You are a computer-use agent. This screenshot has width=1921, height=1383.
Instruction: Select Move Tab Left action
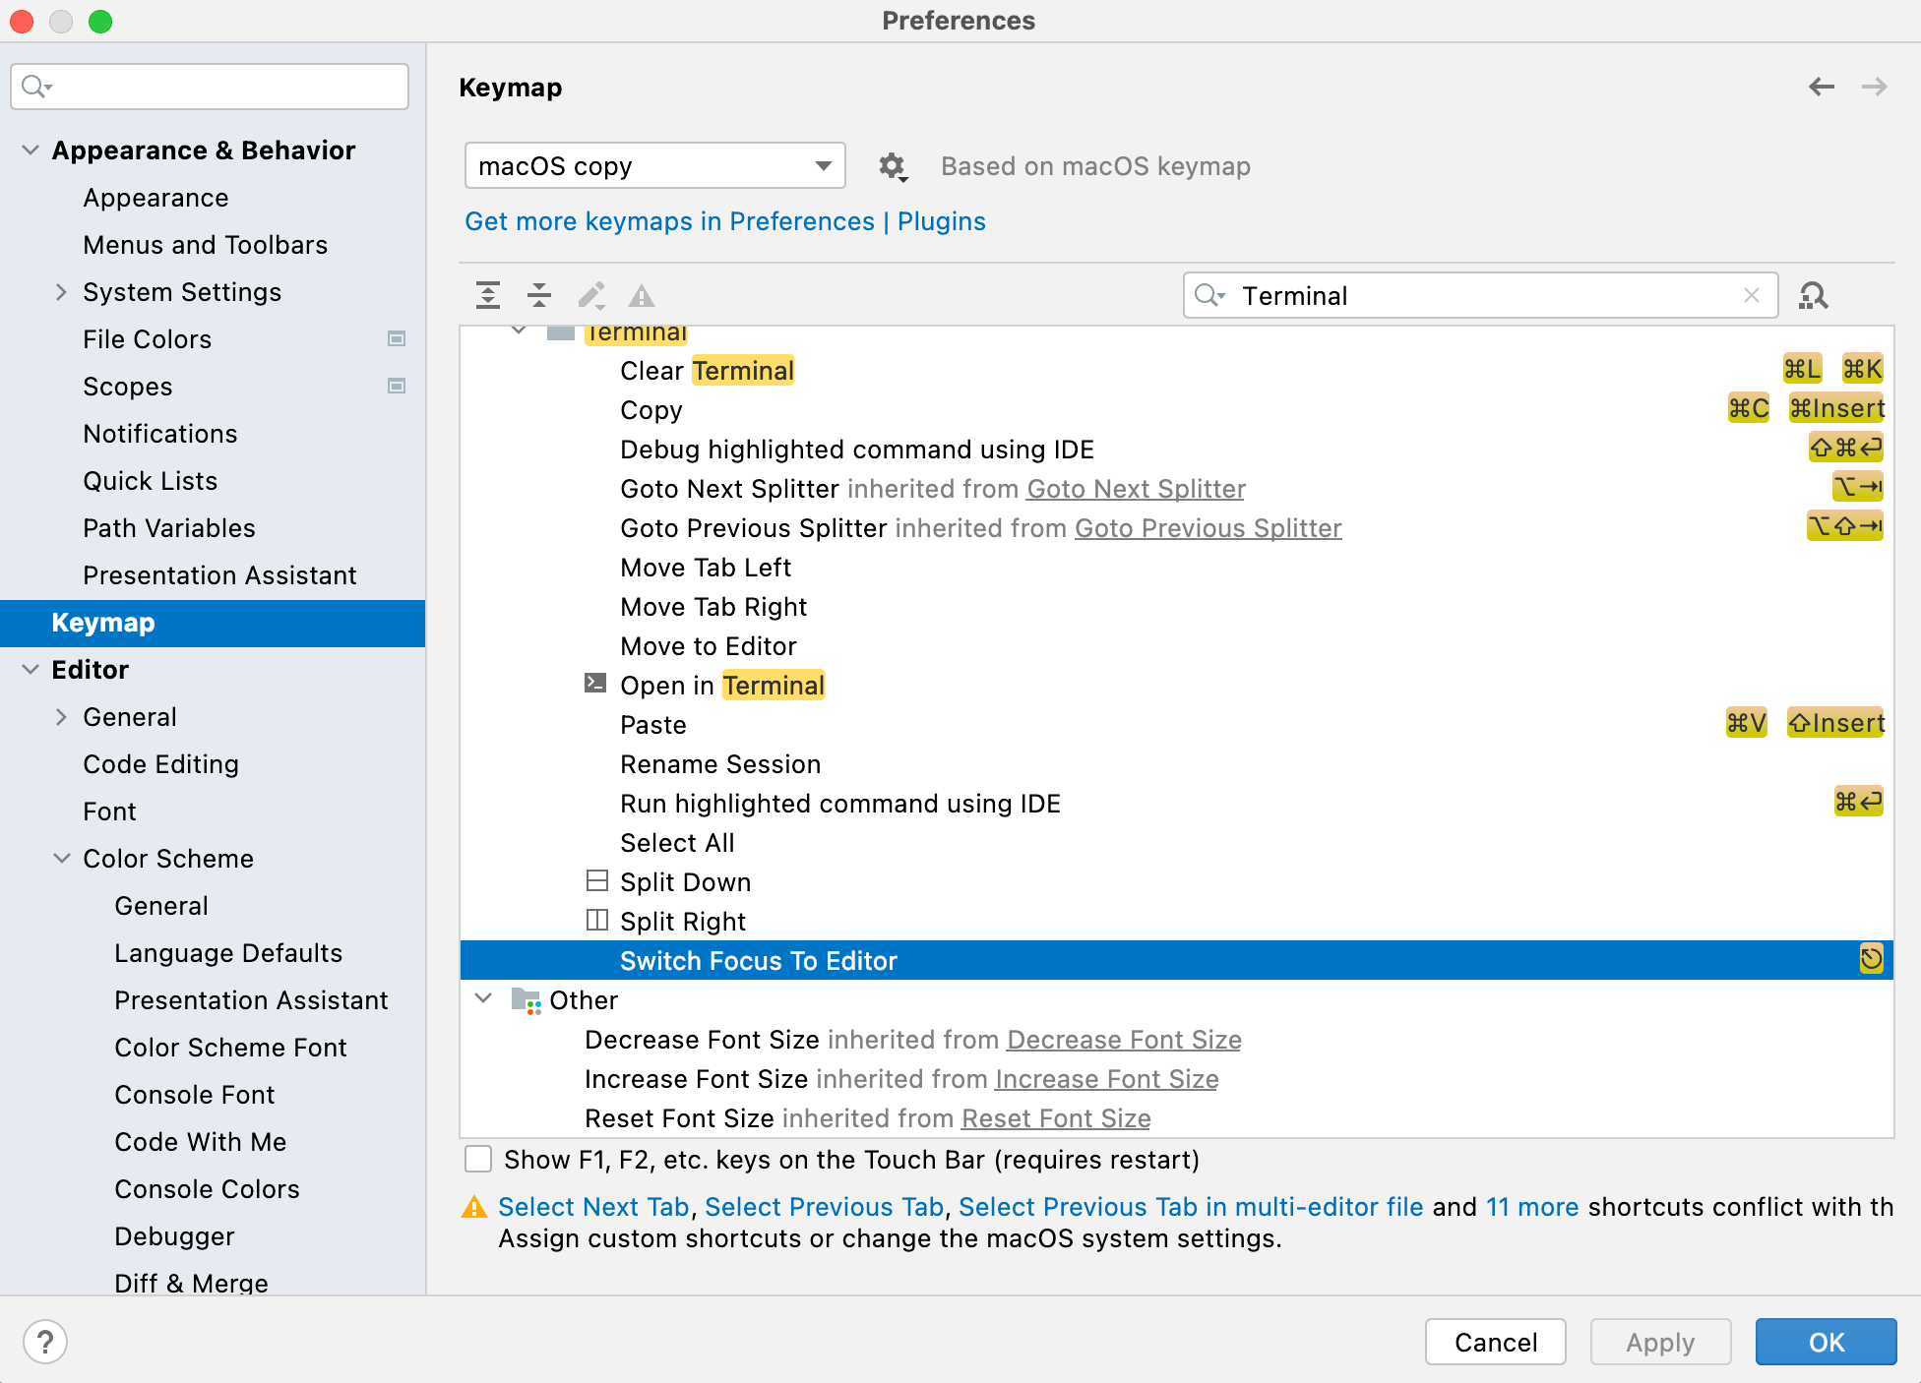[1177, 568]
